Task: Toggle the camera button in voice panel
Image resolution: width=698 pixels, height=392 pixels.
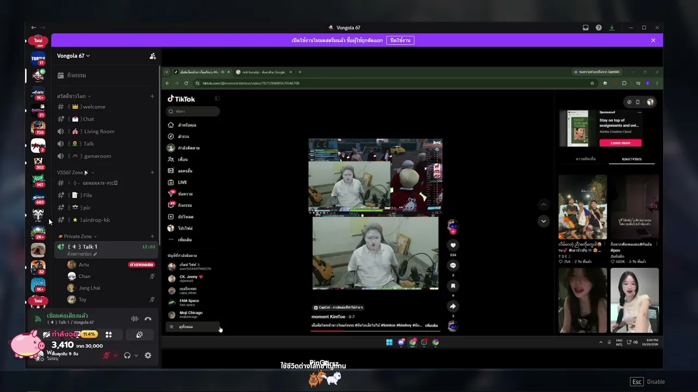Action: [x=47, y=334]
